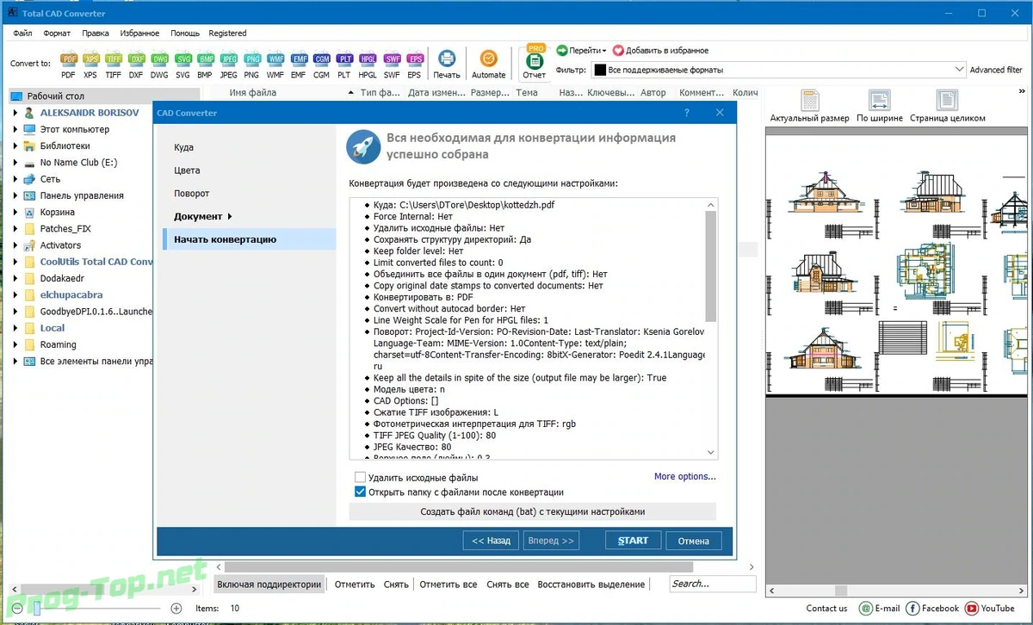
Task: Click the Search... input field
Action: pyautogui.click(x=712, y=584)
